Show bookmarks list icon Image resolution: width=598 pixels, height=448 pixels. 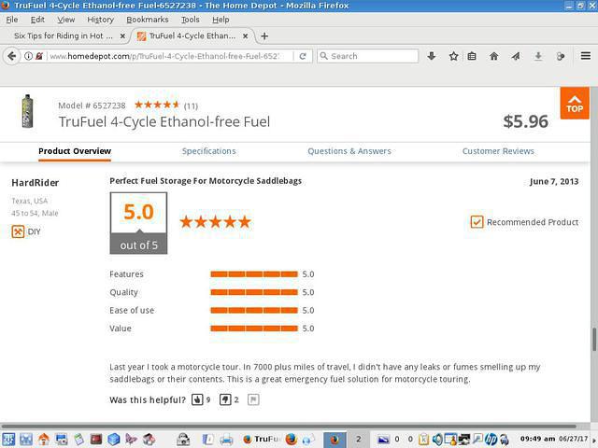472,56
